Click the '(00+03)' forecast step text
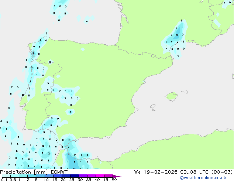234x181 pixels. (222, 172)
